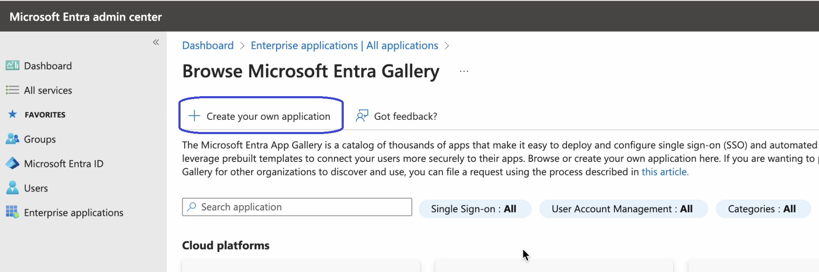This screenshot has width=819, height=272.
Task: Select Enterprise applications in sidebar
Action: 74,213
